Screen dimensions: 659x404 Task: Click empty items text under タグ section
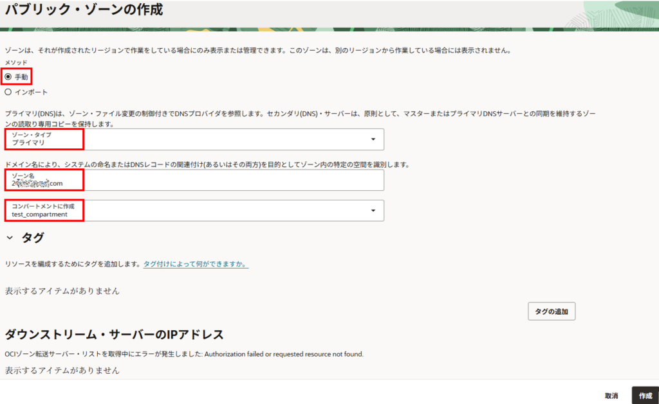tap(62, 291)
